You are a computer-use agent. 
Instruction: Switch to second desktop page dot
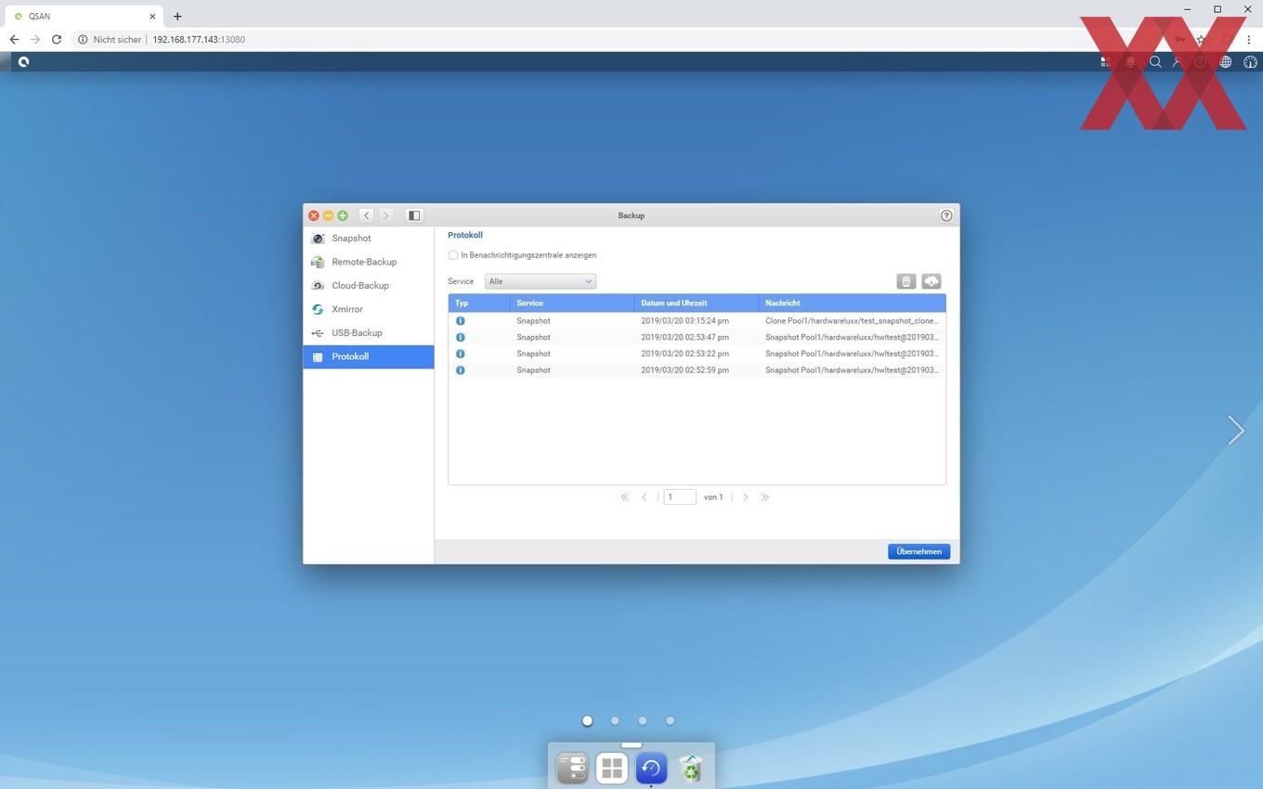click(615, 720)
